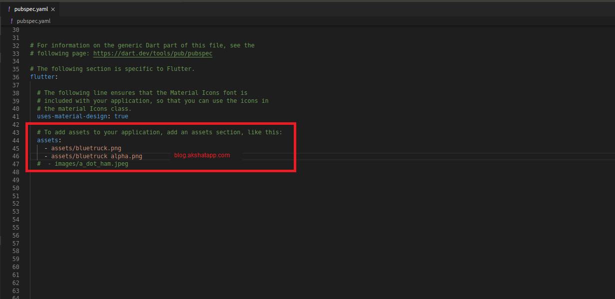Place cursor on the assets/bluetruck.png entry
The image size is (615, 299).
86,148
